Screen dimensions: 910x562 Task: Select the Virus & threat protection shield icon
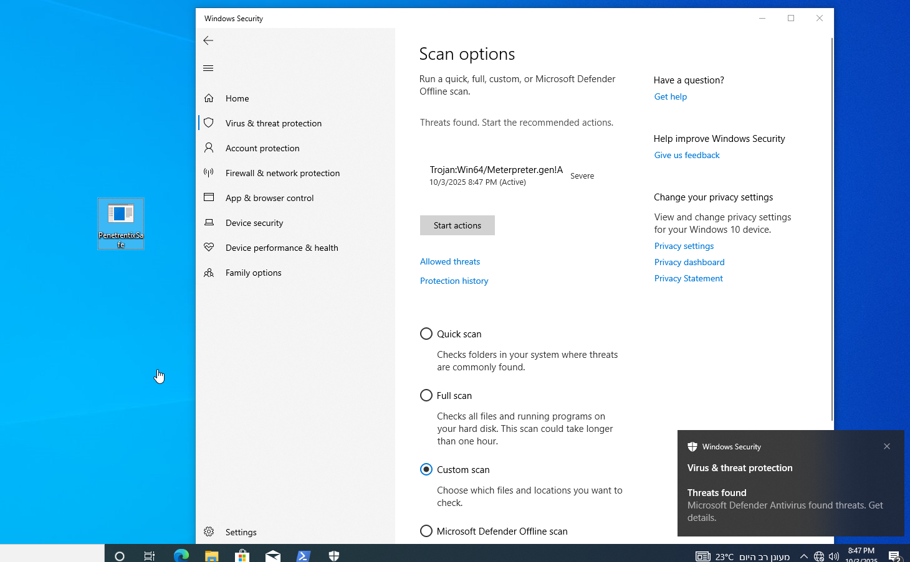click(209, 123)
